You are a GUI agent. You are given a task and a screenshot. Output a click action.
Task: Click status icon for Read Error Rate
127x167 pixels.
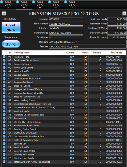coord(4,57)
